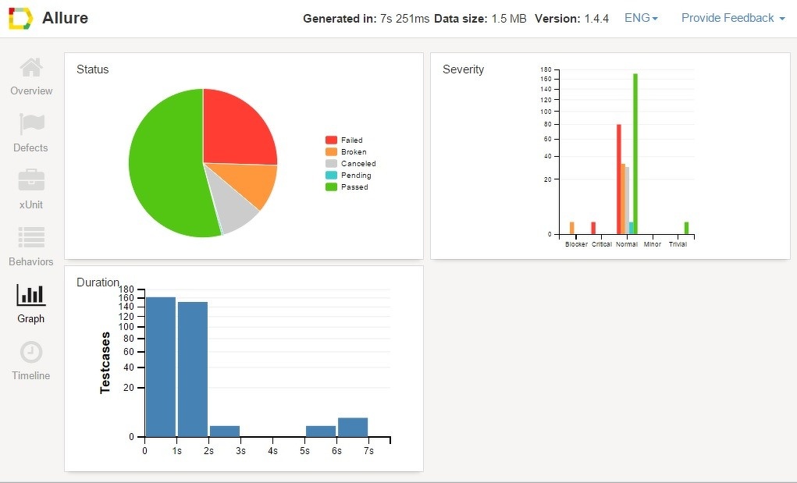This screenshot has width=797, height=483.
Task: Expand the ENG language dropdown
Action: 641,18
